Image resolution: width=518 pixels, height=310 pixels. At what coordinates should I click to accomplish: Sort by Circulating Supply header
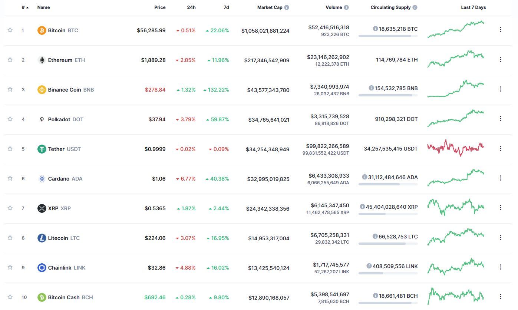click(x=391, y=7)
